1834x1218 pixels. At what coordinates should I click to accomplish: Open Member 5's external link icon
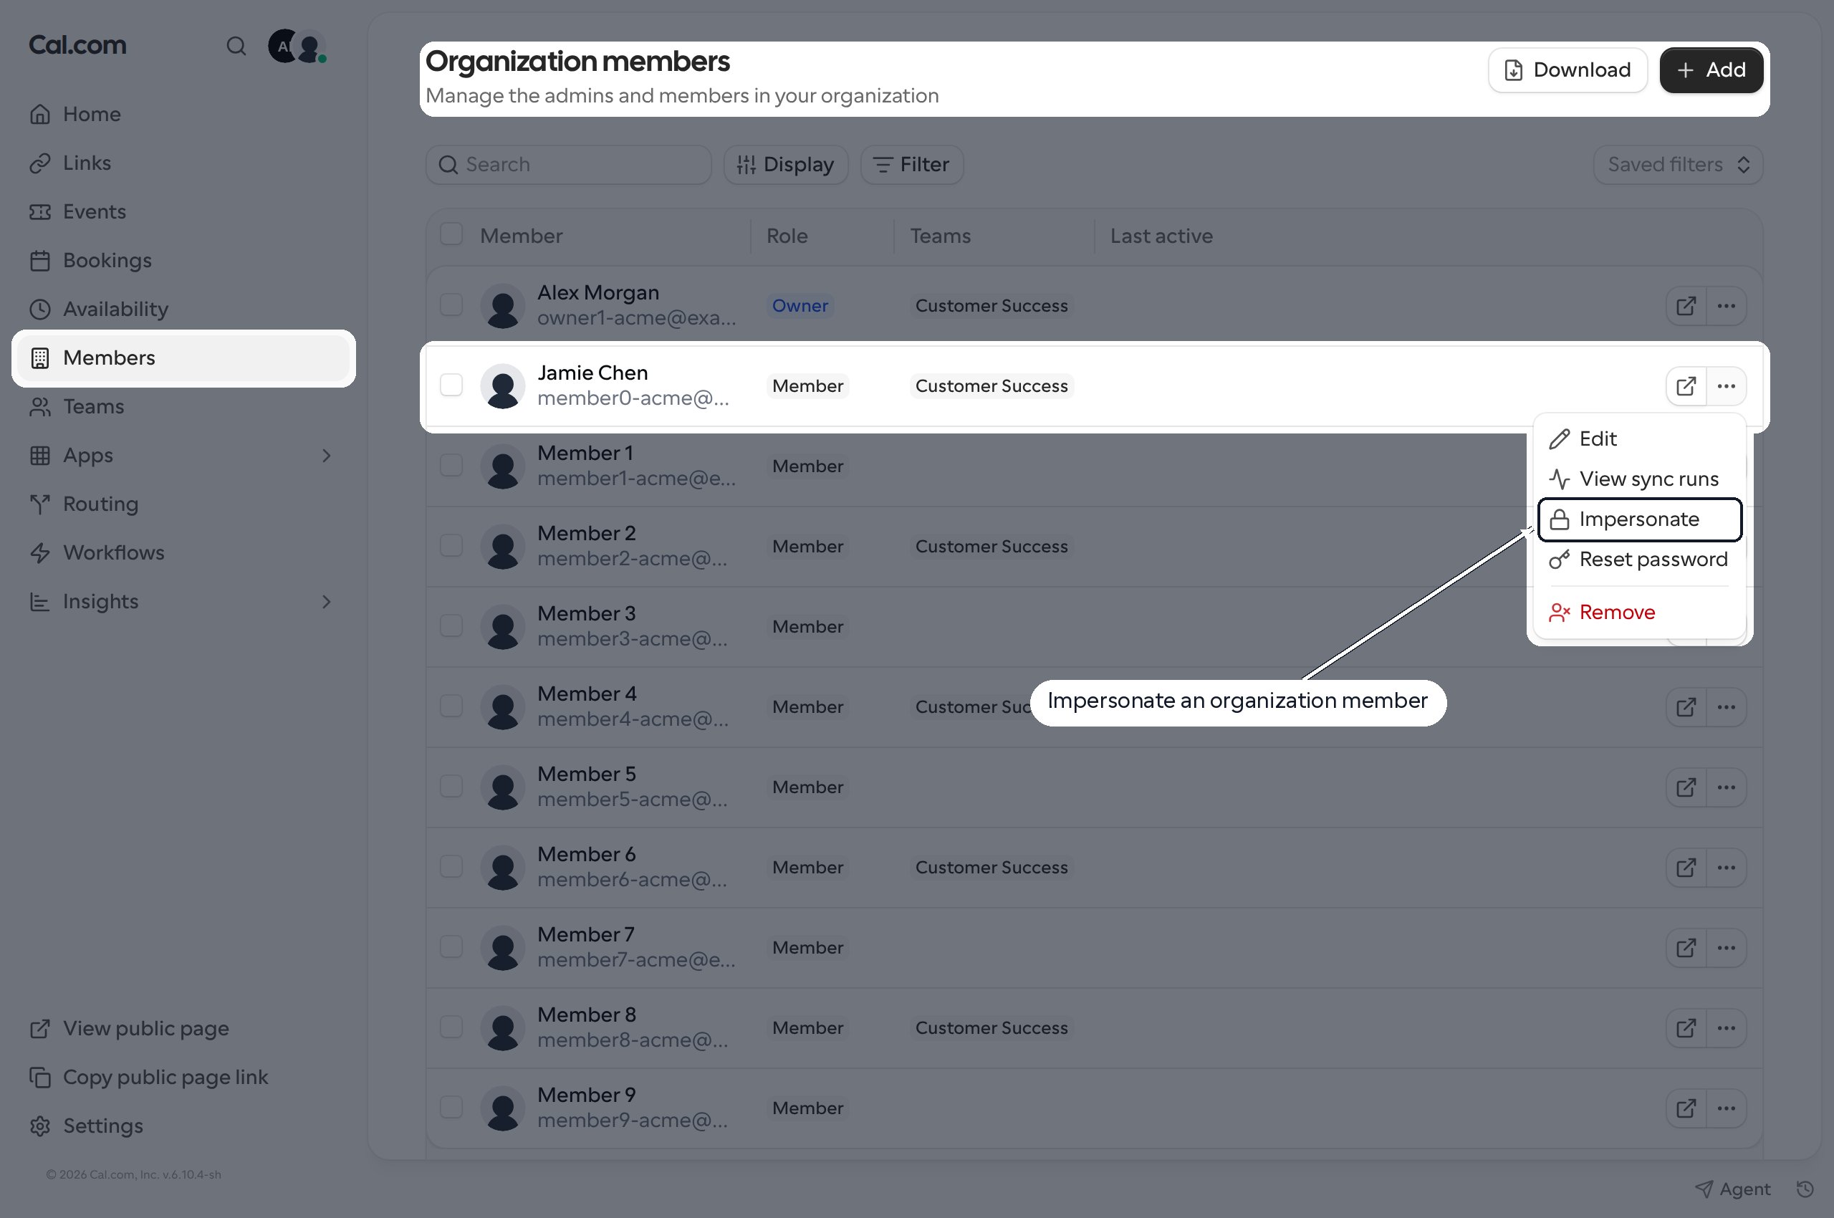pos(1686,787)
